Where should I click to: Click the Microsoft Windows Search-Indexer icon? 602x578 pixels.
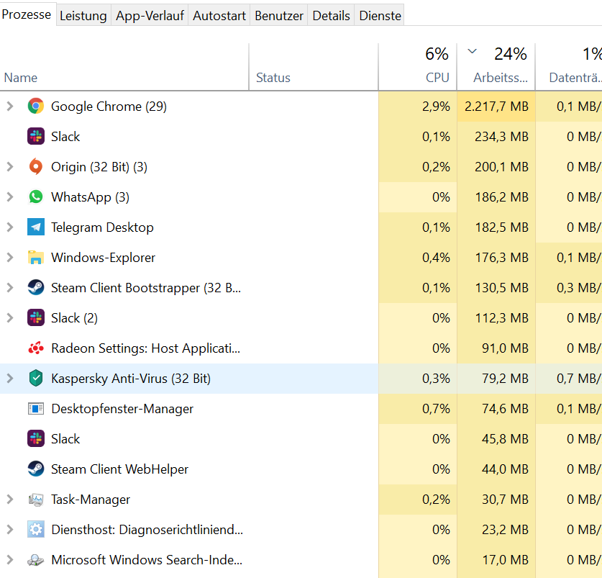click(36, 559)
